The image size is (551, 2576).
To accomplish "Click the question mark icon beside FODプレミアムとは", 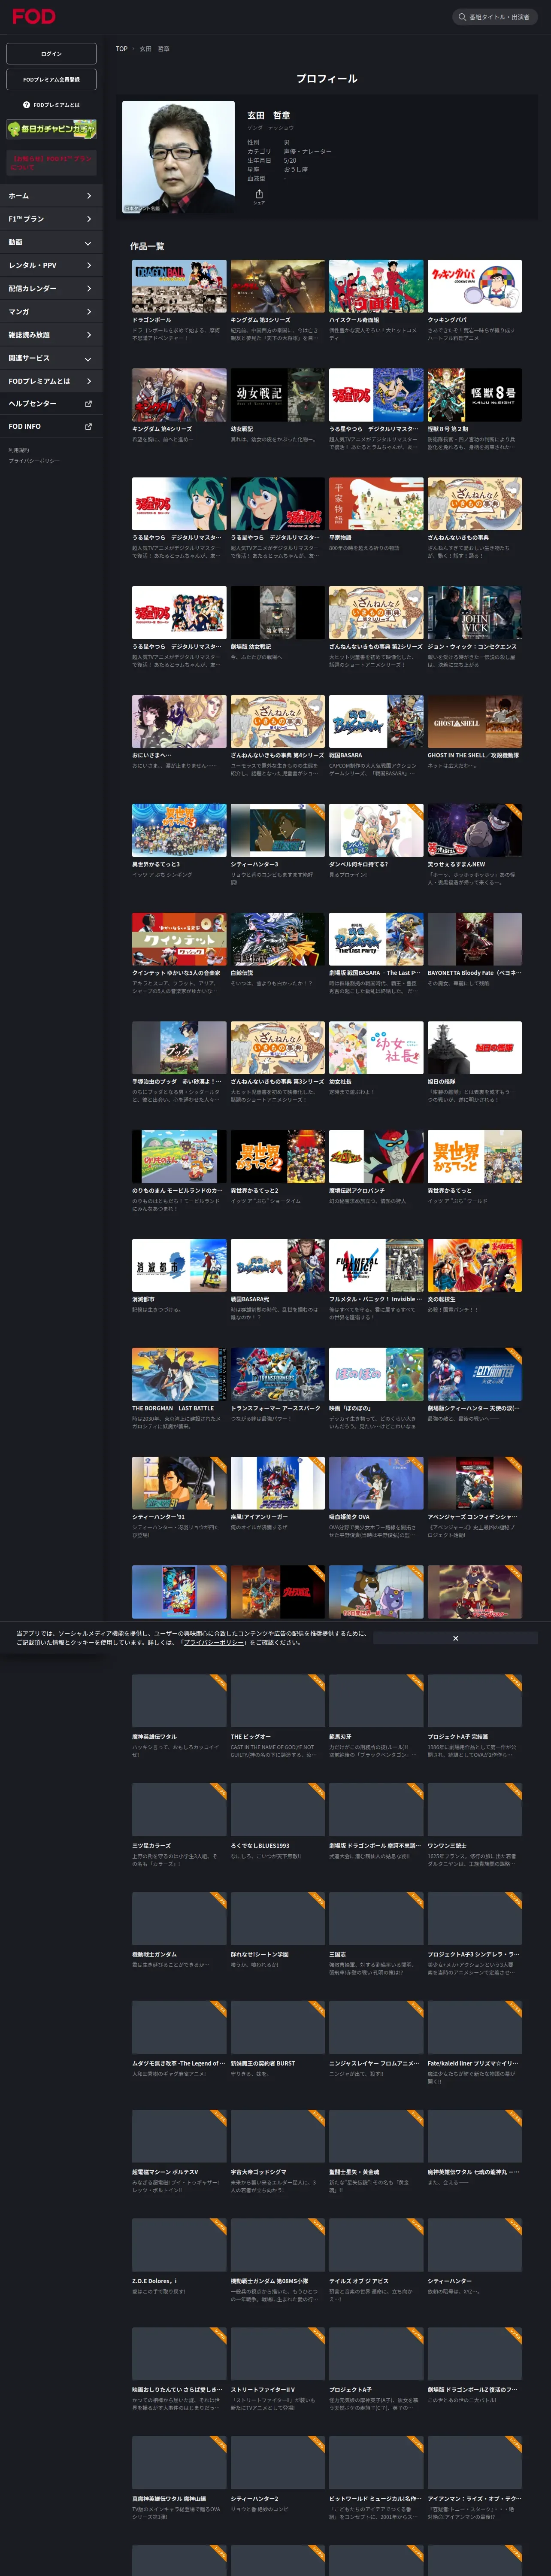I will coord(26,105).
